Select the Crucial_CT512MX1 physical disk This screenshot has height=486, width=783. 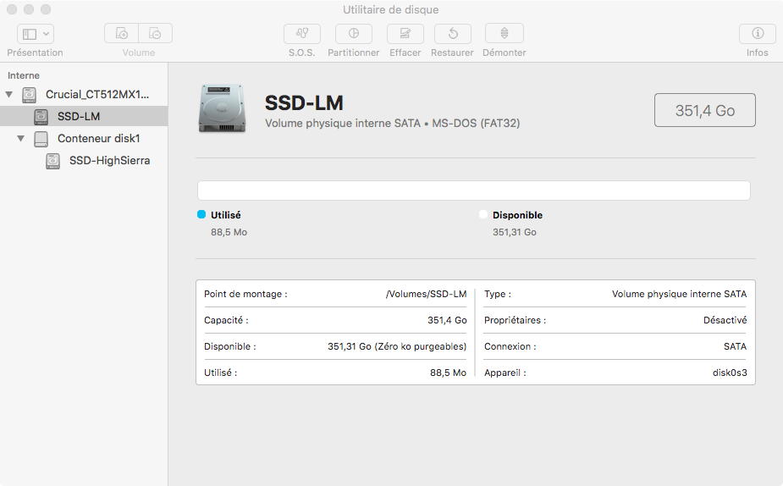tap(97, 94)
